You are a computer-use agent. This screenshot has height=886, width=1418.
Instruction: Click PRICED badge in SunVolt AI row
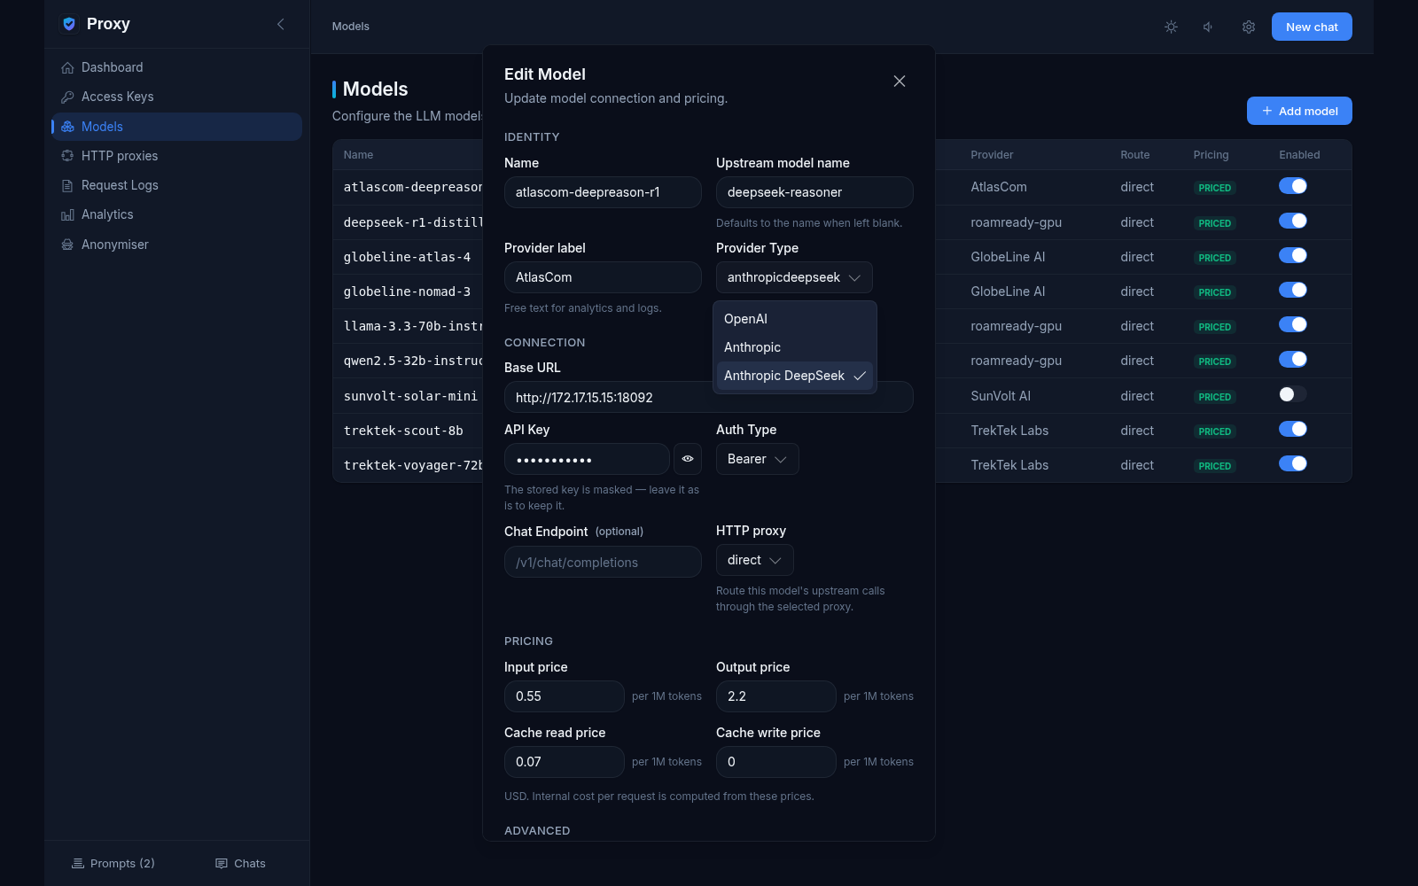[1214, 397]
